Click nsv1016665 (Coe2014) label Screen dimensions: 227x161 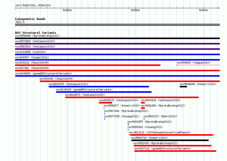(31, 52)
